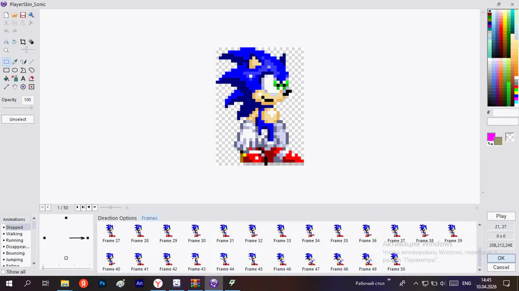Open Photoshop from the taskbar
Screen dimensions: 519x291
coord(102,283)
